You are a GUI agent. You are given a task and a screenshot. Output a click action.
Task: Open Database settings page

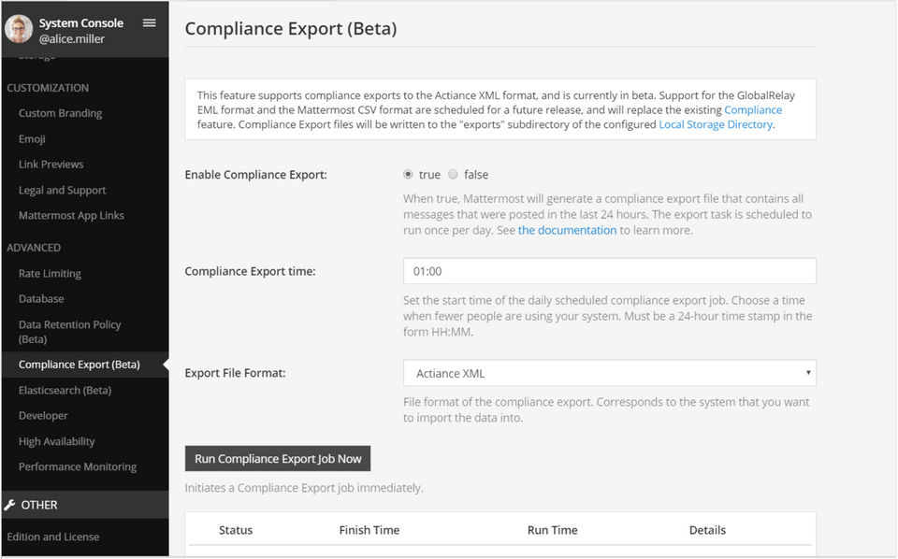(x=41, y=299)
